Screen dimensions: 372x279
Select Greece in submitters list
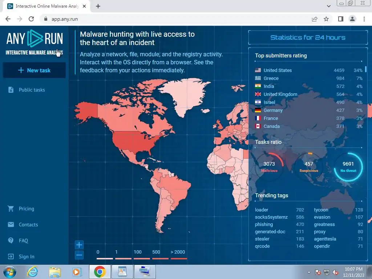tap(308, 78)
